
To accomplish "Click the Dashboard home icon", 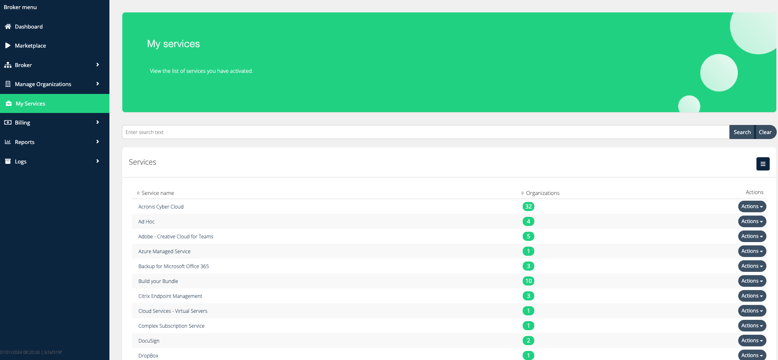I will 8,26.
